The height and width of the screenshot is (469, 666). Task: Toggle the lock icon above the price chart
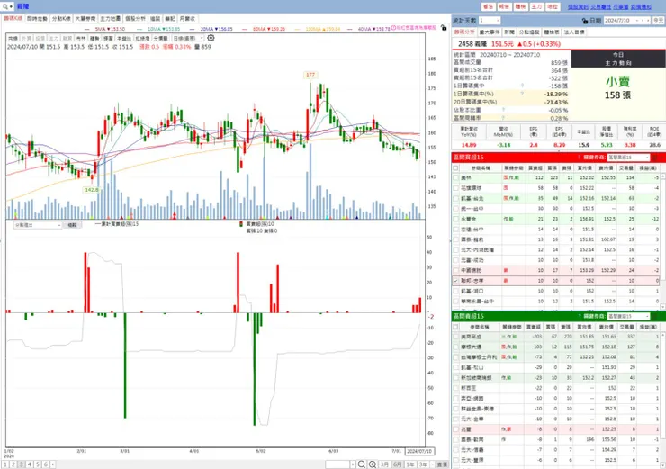[444, 28]
